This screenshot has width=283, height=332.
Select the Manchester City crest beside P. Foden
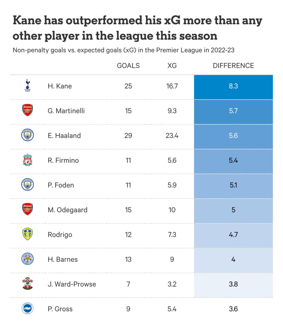(x=28, y=185)
